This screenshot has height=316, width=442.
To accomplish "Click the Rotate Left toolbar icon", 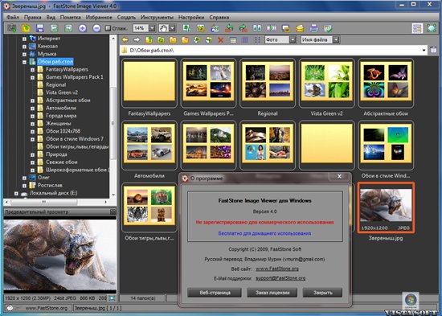I will click(229, 28).
